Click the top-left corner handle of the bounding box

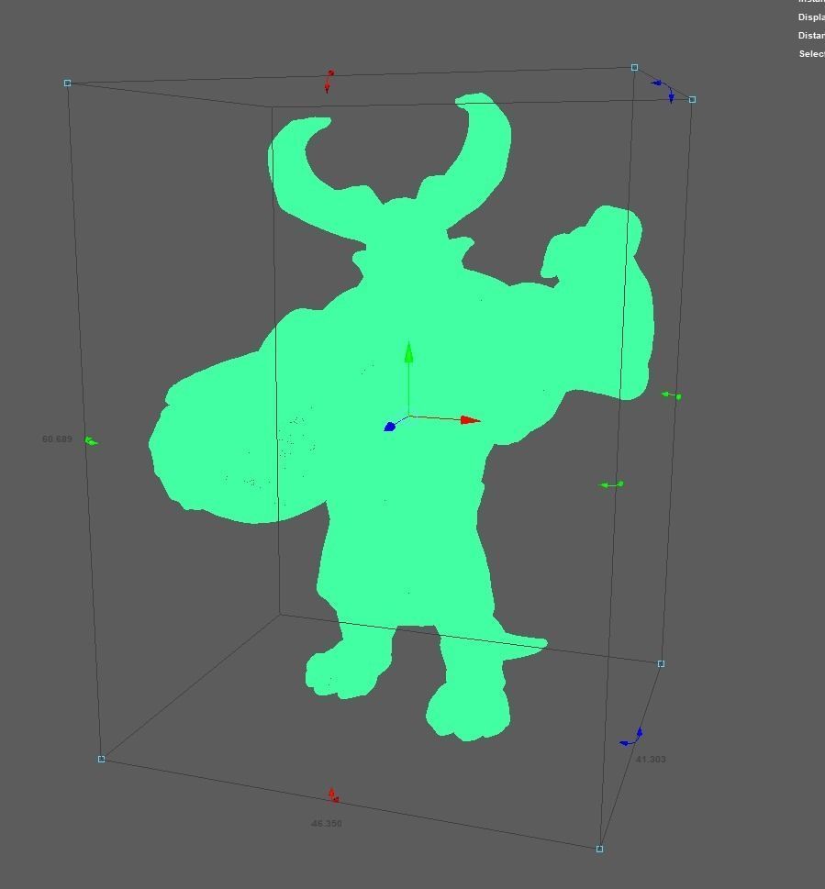point(68,83)
